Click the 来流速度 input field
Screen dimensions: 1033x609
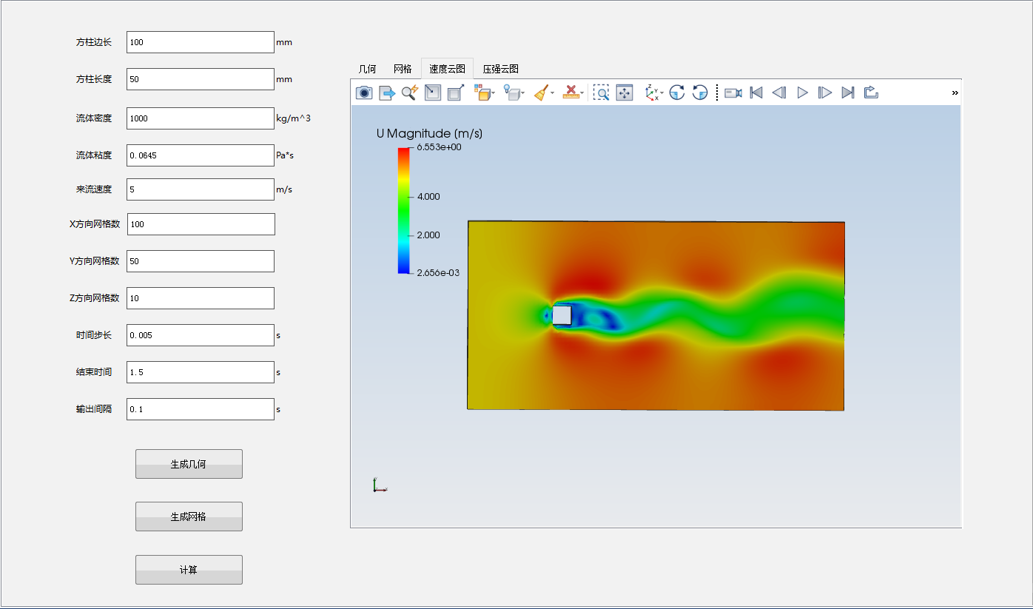point(201,189)
